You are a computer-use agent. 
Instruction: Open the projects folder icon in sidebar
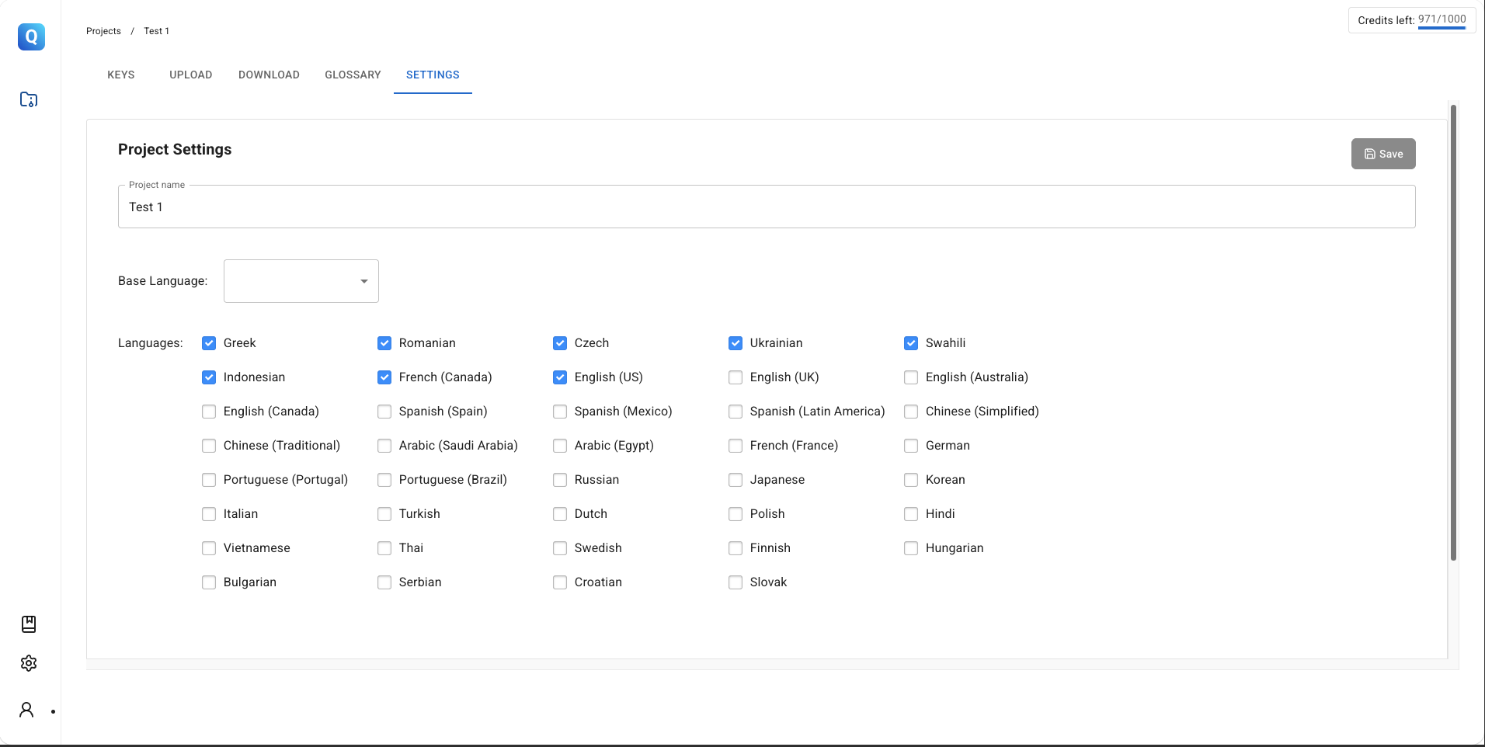29,99
